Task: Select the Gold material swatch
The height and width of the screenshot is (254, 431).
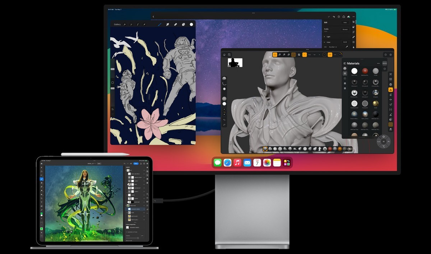Action: [375, 104]
